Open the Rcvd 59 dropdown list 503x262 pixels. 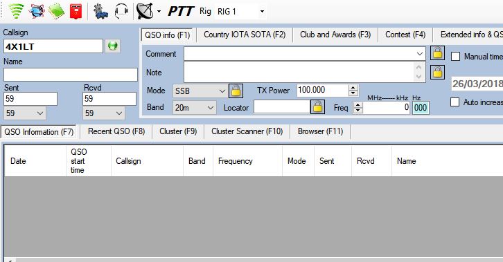(104, 113)
